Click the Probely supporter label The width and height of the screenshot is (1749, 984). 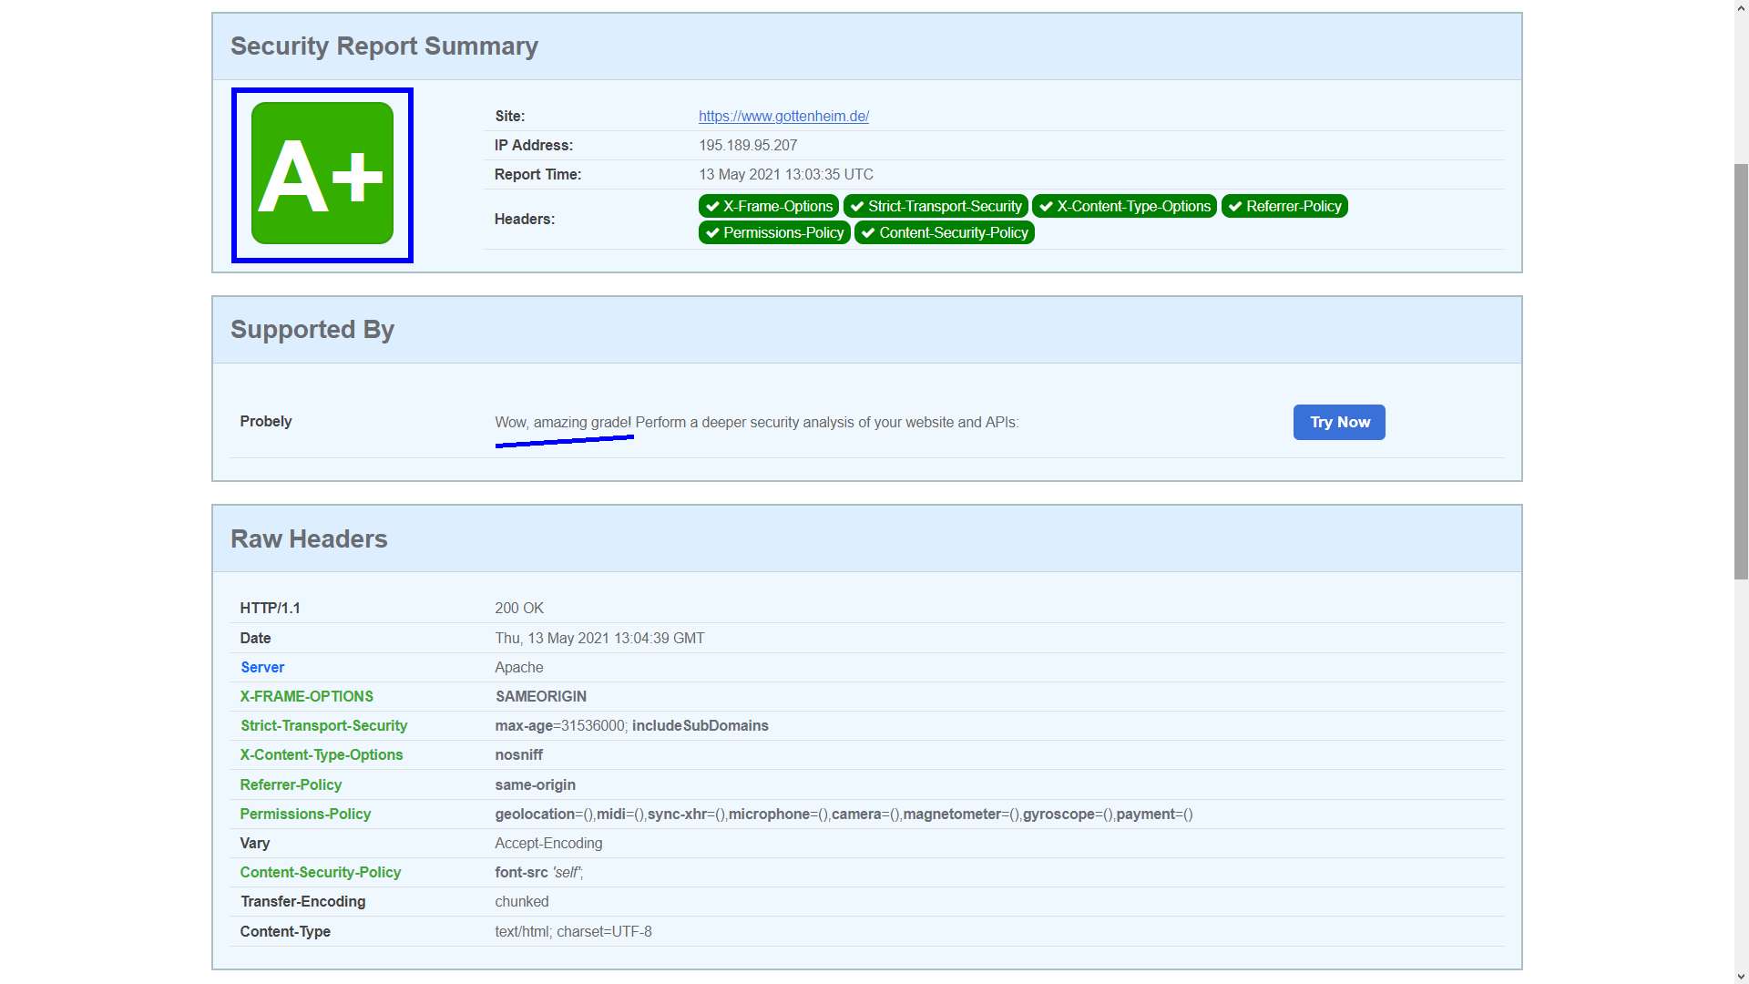(266, 422)
